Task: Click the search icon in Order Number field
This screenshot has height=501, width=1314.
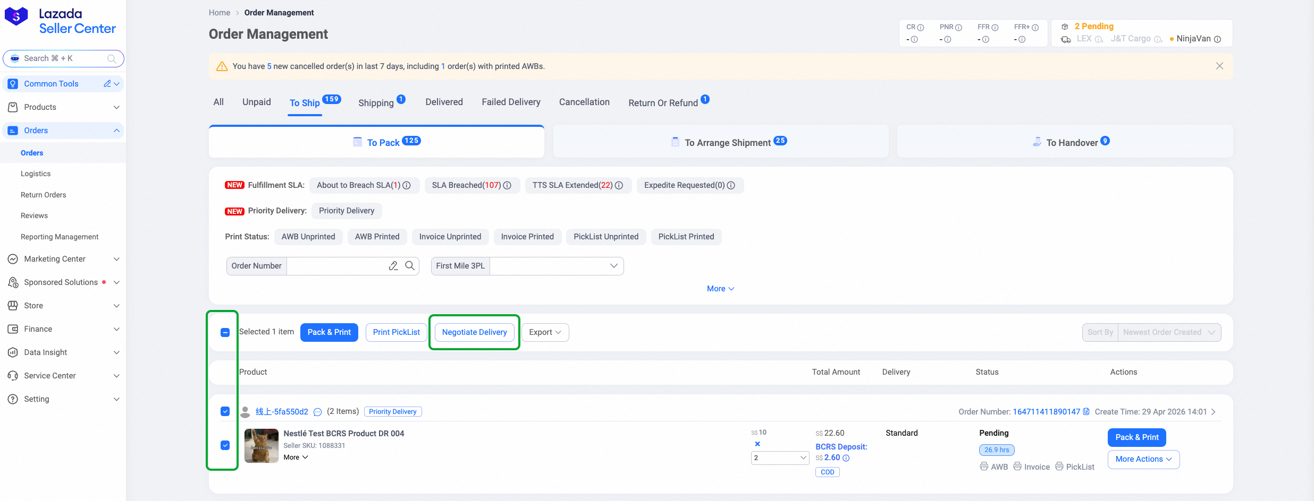Action: pos(410,265)
